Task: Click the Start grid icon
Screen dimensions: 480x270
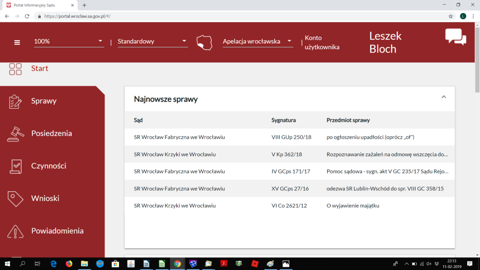Action: 15,69
